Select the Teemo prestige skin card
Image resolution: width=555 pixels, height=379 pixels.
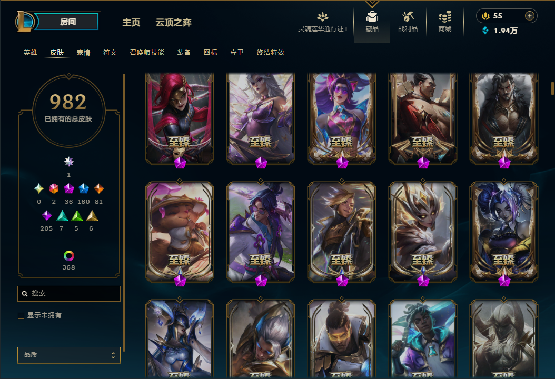[180, 232]
